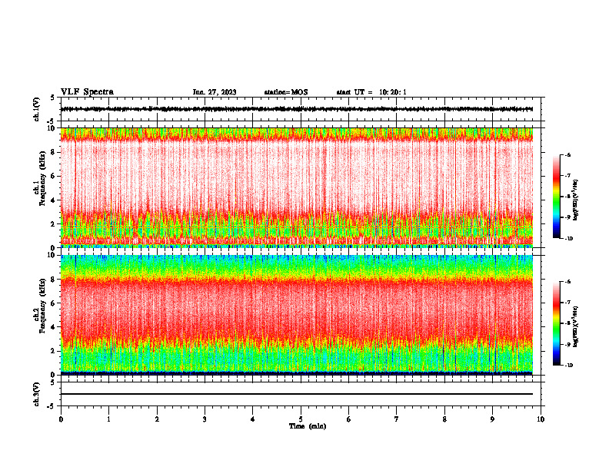
Task: Click the "3" tick on the time axis
Action: [205, 419]
